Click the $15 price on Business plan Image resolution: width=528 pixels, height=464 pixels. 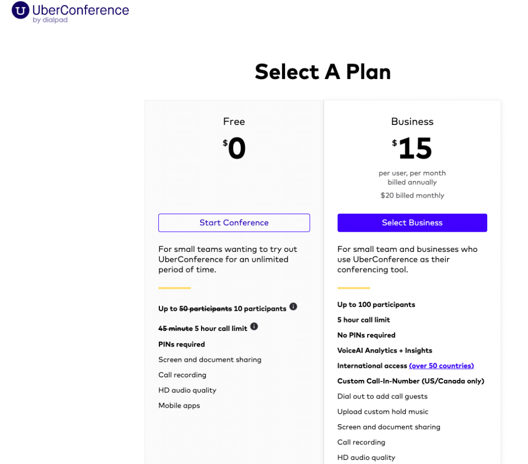pyautogui.click(x=412, y=148)
